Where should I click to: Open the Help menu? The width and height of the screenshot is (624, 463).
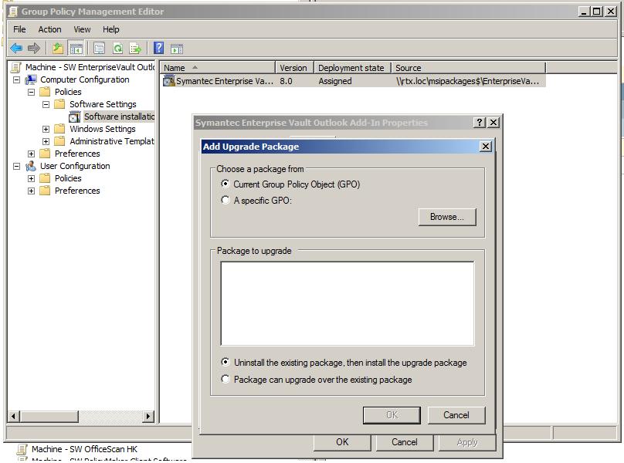[x=110, y=29]
